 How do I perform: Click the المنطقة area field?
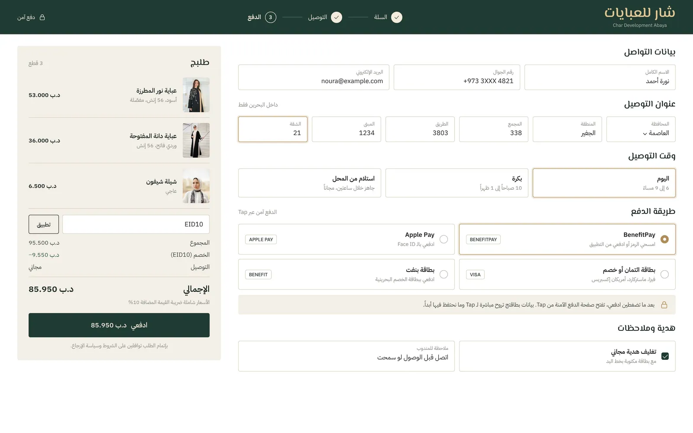tap(567, 129)
